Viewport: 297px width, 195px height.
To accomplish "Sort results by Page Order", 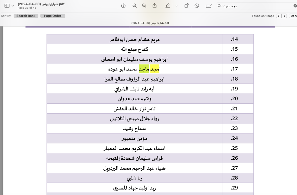I will coord(53,16).
